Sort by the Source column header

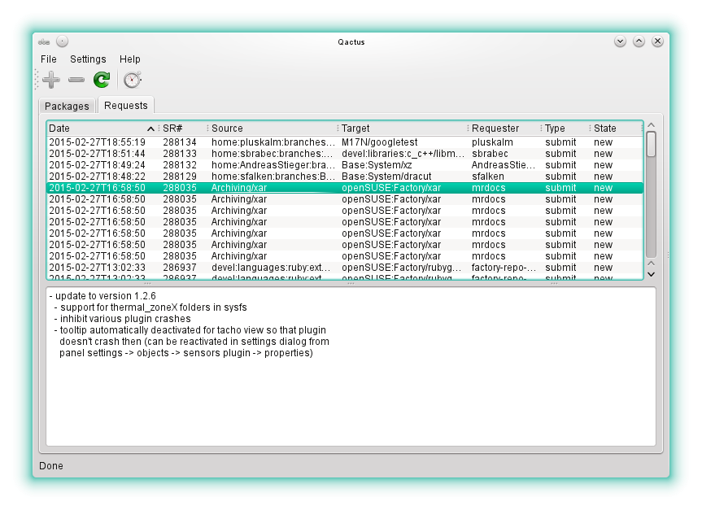tap(273, 129)
